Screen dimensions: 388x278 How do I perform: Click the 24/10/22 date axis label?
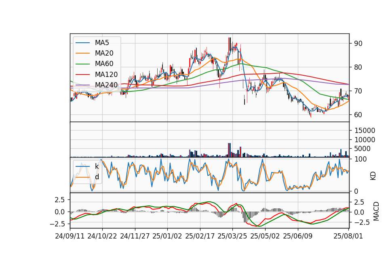click(x=102, y=236)
